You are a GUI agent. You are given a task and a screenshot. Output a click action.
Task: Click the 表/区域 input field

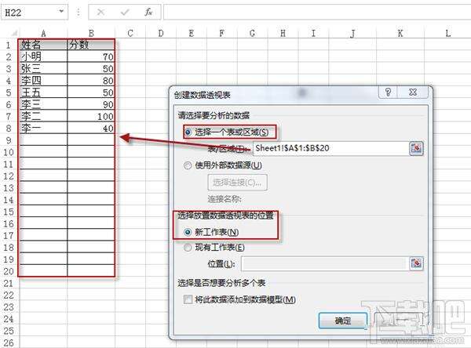[331, 148]
